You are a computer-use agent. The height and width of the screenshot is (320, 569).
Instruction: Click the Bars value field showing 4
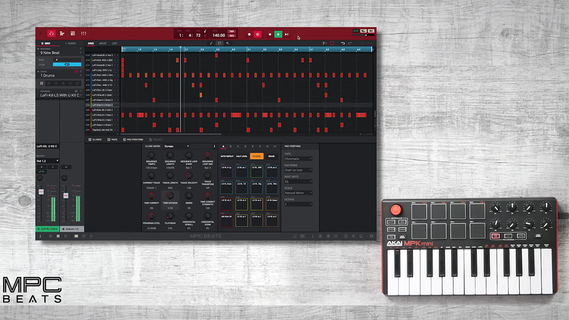(x=67, y=60)
